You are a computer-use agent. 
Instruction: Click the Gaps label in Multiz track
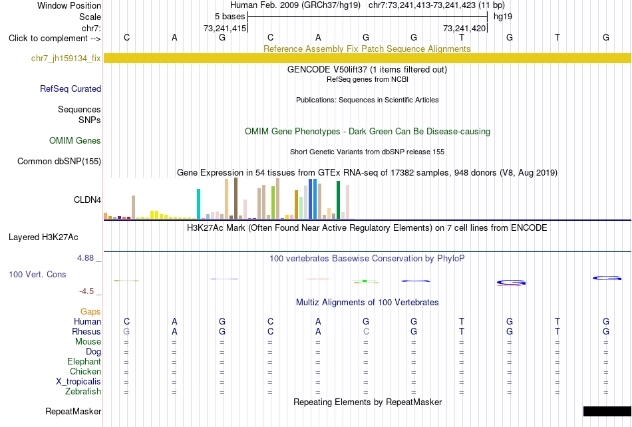point(90,311)
